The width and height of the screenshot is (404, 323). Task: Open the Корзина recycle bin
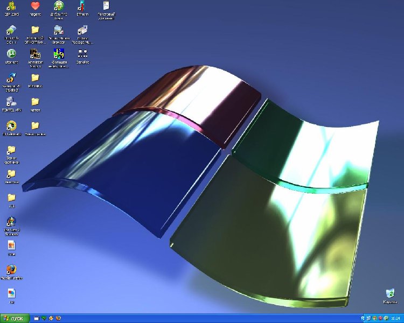[390, 296]
